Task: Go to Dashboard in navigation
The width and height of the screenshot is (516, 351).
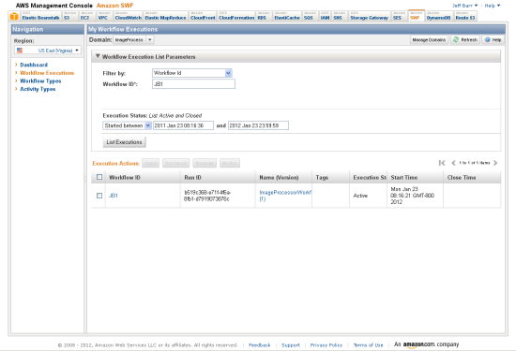Action: [34, 65]
